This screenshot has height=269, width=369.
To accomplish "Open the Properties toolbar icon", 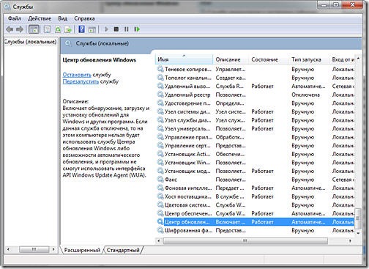I will pos(47,29).
